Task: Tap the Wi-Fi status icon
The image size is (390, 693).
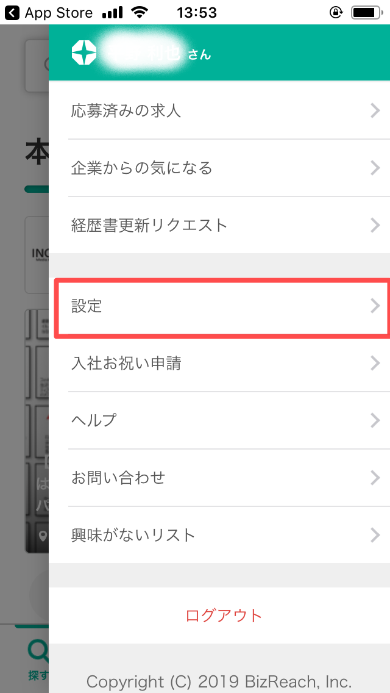Action: click(140, 13)
